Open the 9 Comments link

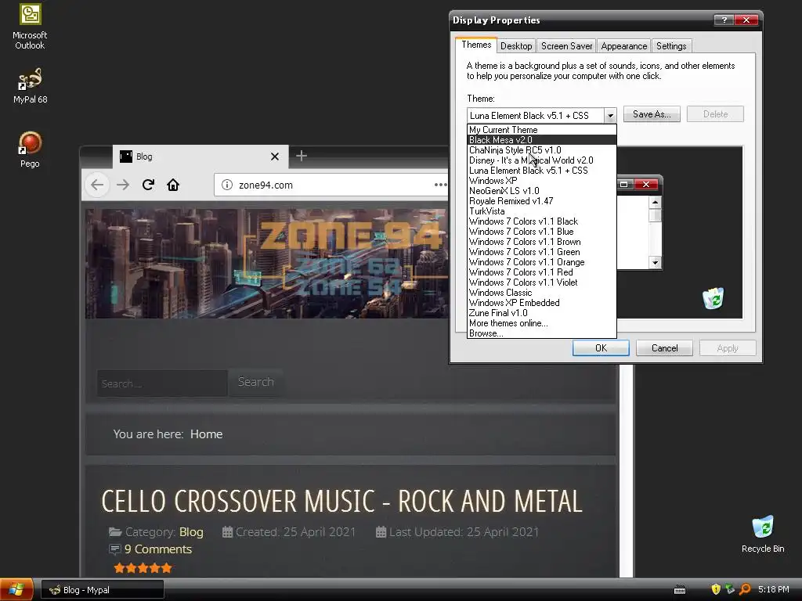[x=158, y=549]
